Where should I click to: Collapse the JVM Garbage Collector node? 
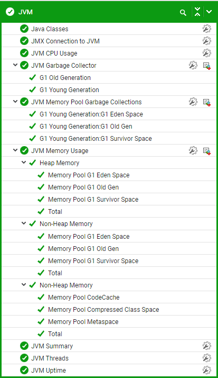(x=15, y=65)
